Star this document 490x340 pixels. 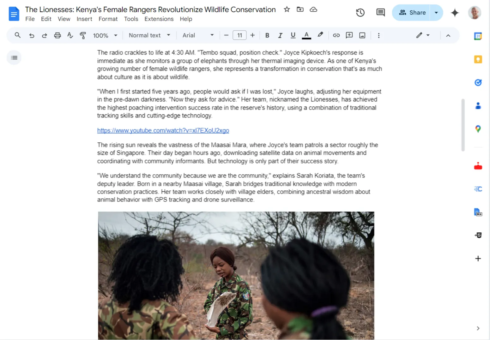[287, 9]
